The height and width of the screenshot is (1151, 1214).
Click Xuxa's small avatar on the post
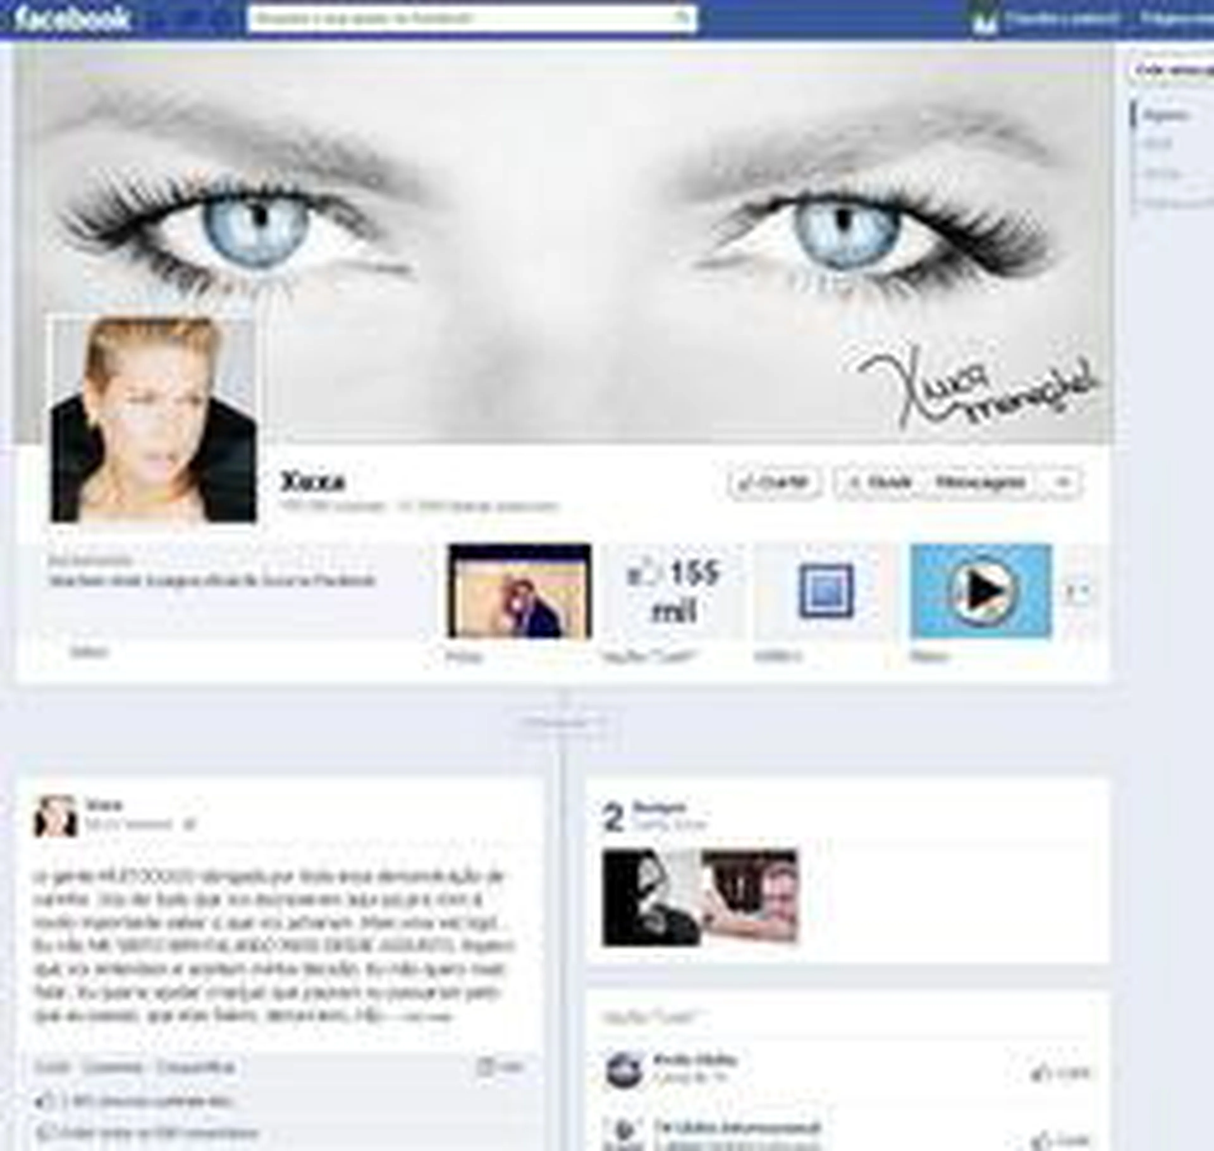point(56,816)
